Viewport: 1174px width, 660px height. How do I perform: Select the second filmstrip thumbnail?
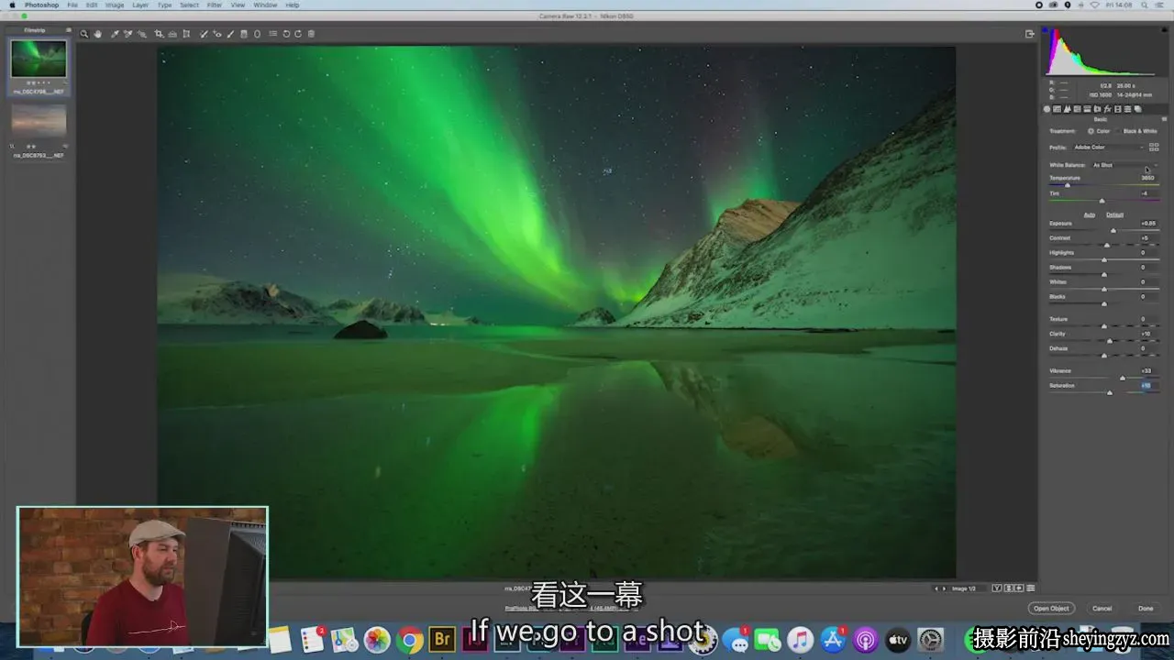click(39, 120)
